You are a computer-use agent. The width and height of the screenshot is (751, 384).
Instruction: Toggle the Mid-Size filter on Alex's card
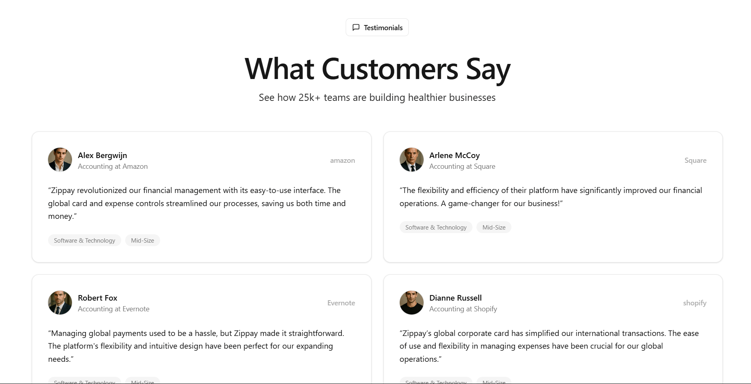(142, 240)
